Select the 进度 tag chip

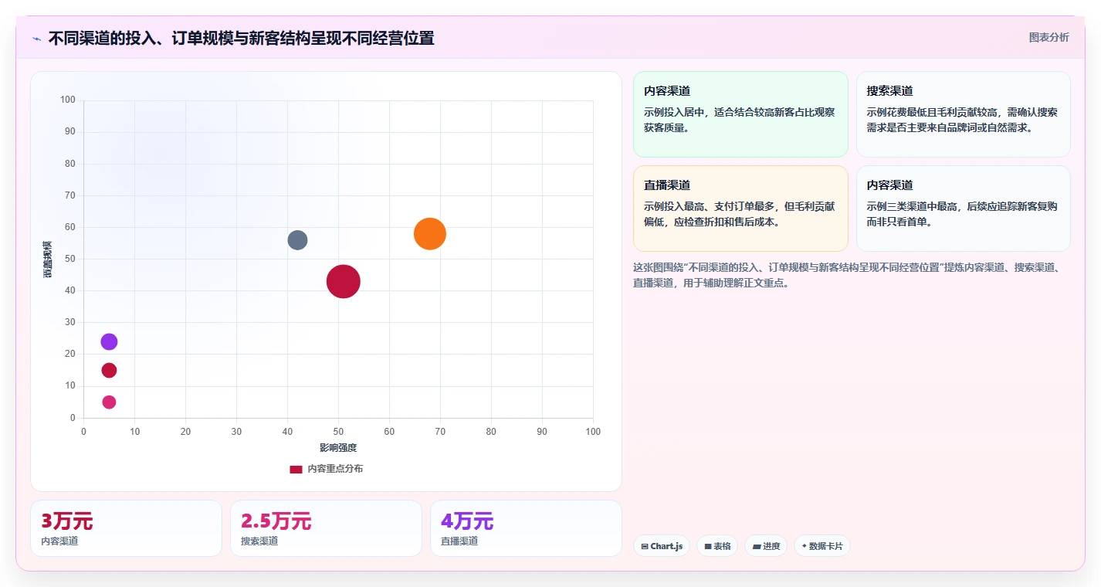pyautogui.click(x=765, y=546)
